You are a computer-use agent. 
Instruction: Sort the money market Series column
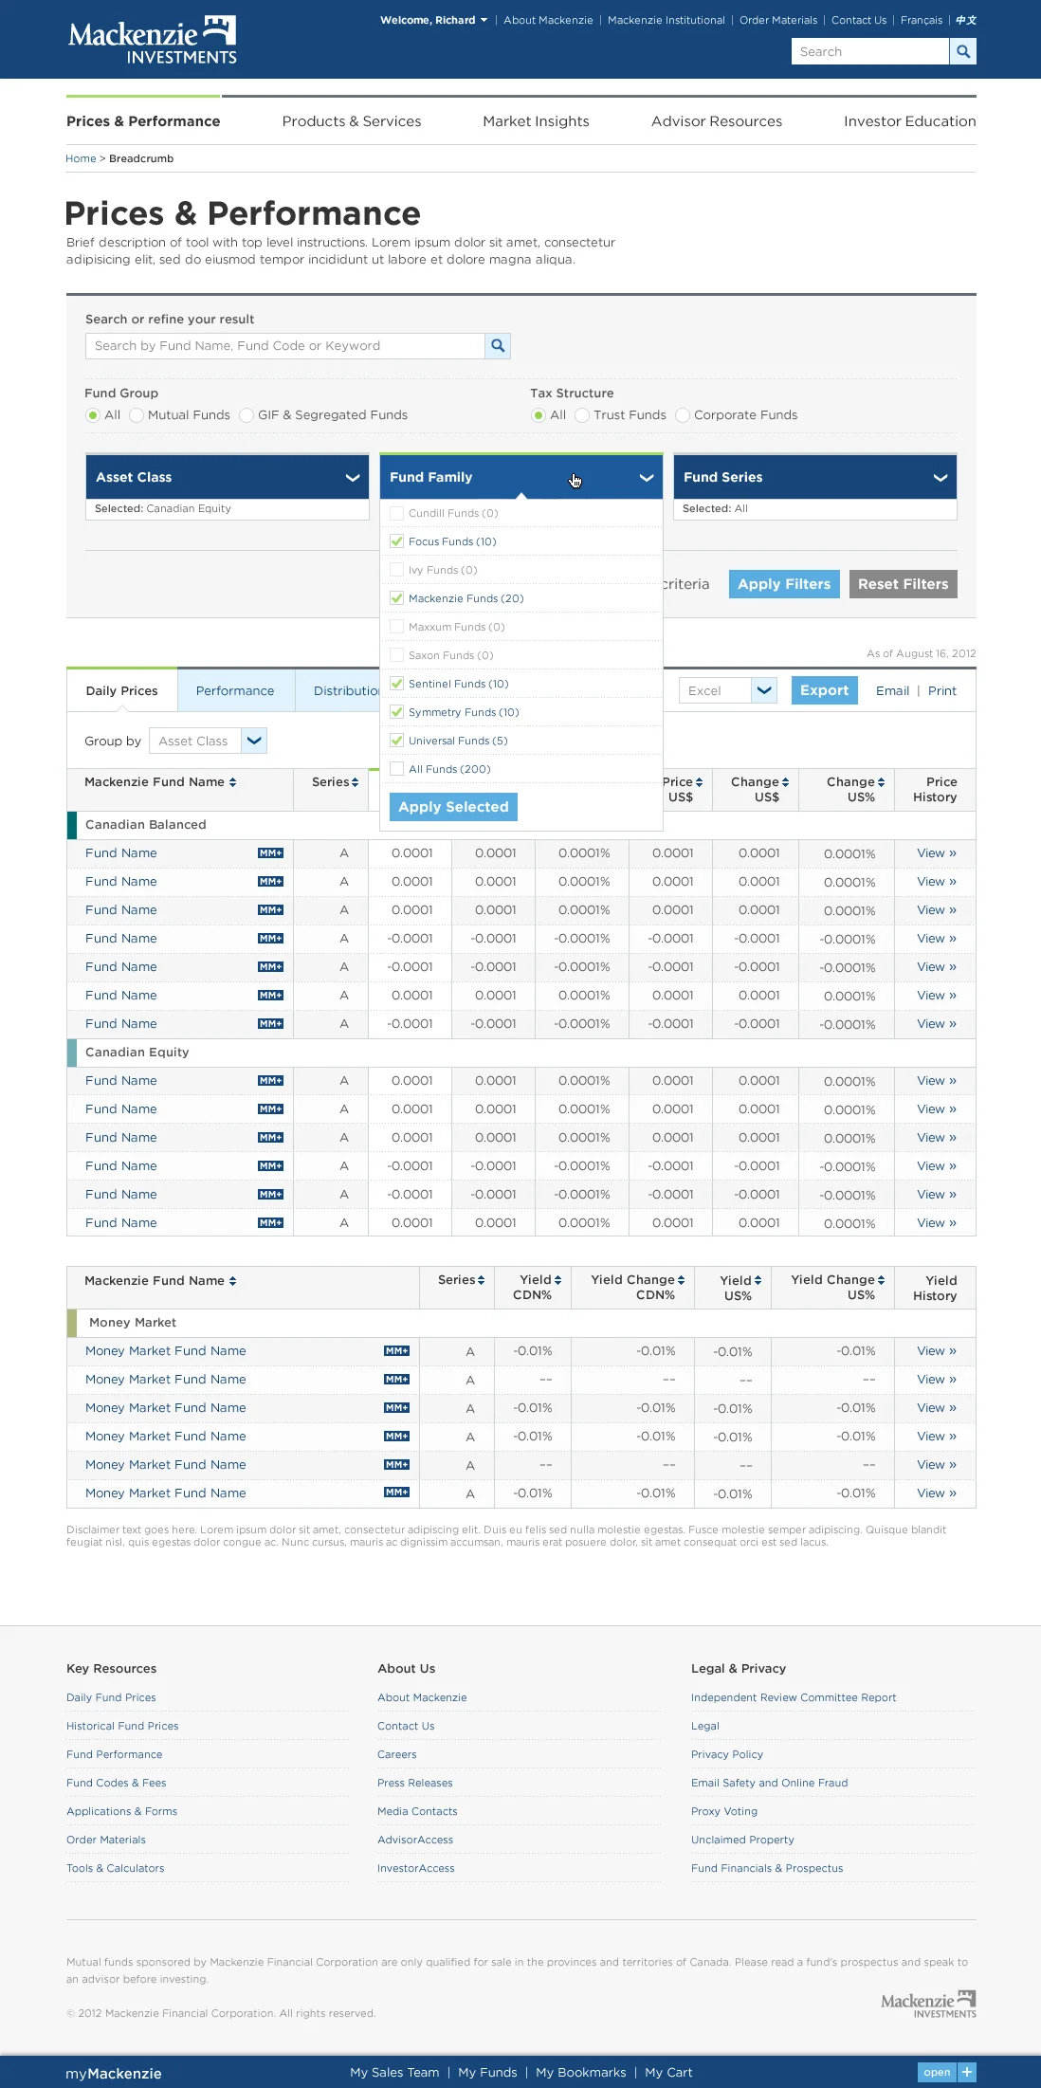point(481,1280)
